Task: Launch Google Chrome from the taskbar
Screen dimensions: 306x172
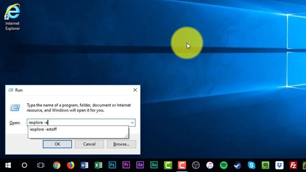Action: pos(56,165)
